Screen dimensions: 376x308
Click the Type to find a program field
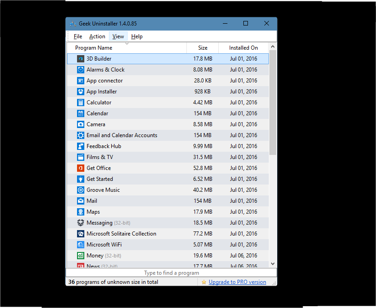click(x=171, y=273)
